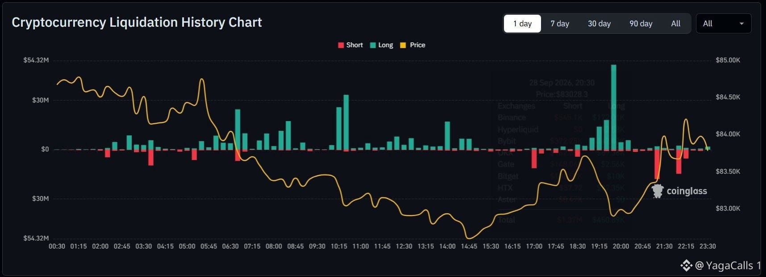The width and height of the screenshot is (766, 277).
Task: Toggle the Price series legend
Action: click(x=413, y=45)
